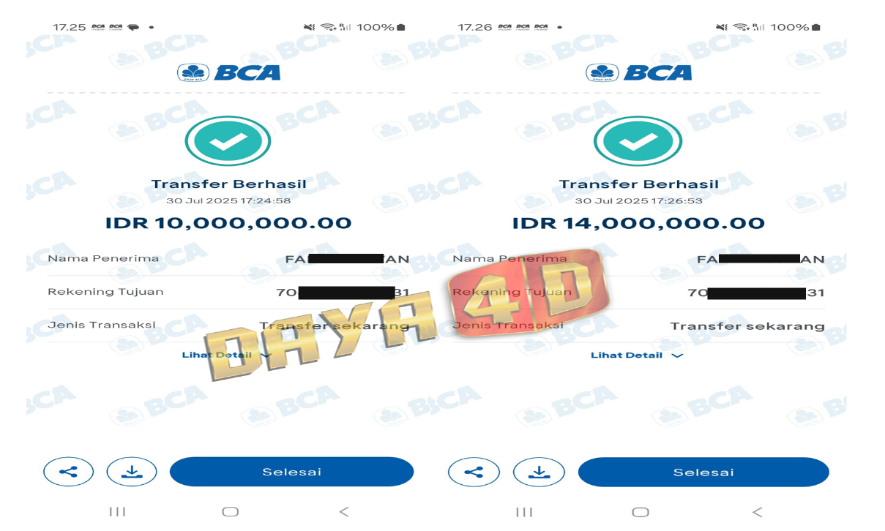Tap Android home button on right screen
The image size is (885, 531).
coord(641,512)
